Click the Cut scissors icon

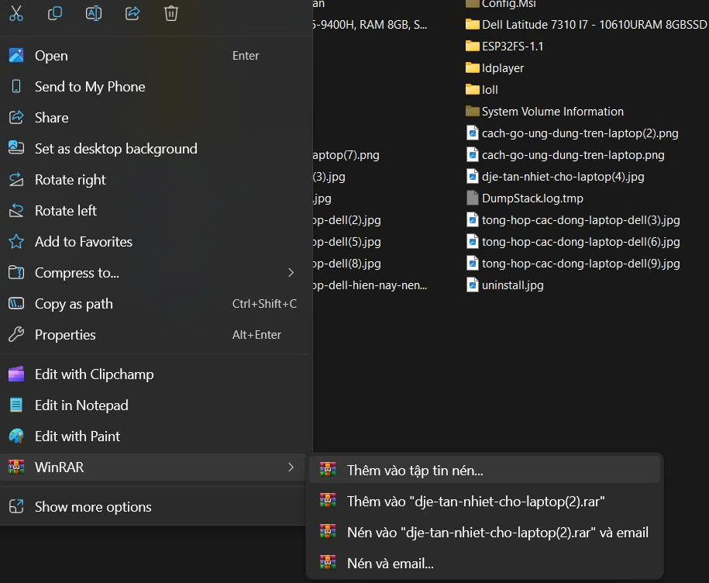15,13
